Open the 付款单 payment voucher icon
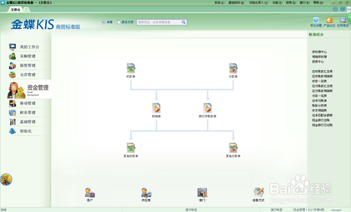Screen dimensions: 351x212 [x=233, y=68]
